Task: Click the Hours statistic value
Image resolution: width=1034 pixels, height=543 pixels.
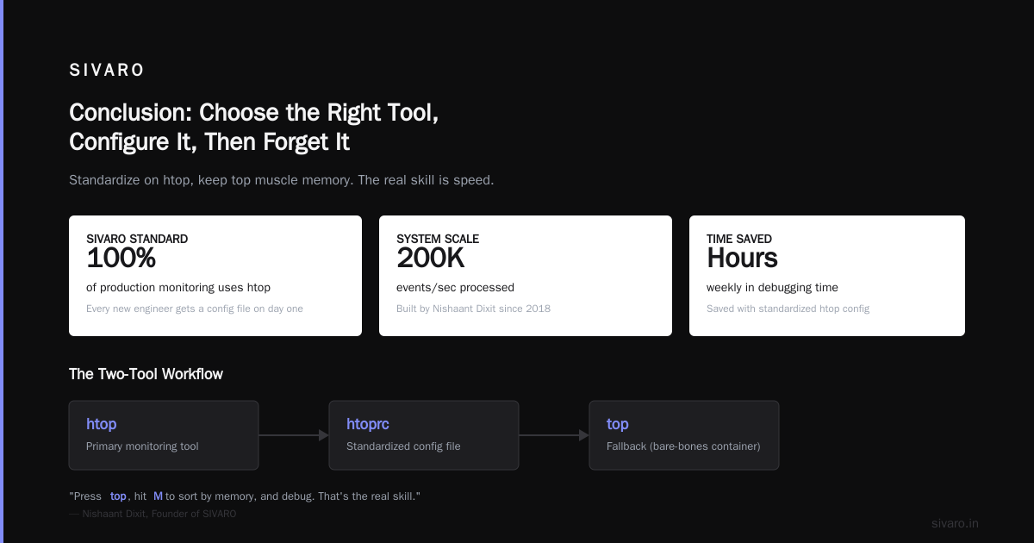Action: (x=742, y=258)
